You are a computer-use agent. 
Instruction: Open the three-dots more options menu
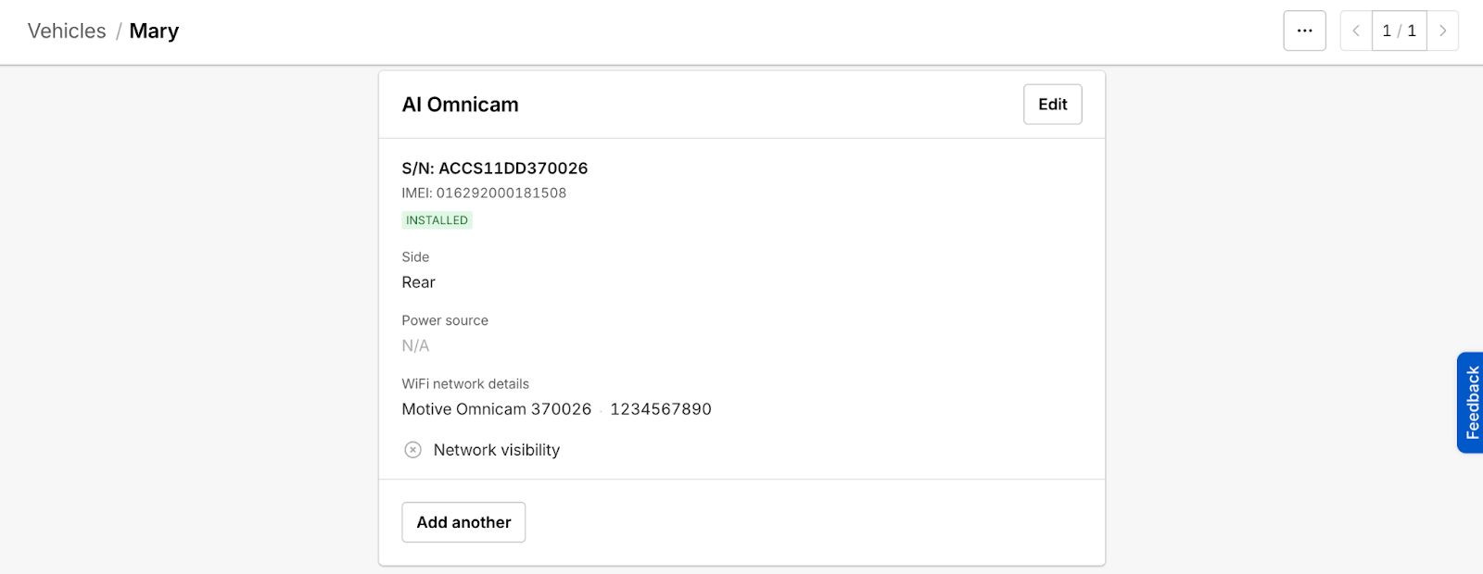[1304, 31]
